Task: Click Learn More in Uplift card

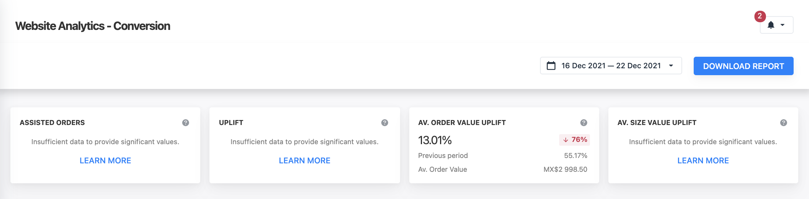Action: [x=304, y=161]
